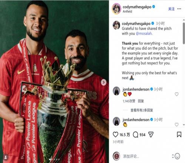The height and width of the screenshot is (163, 185).
Task: Click the add comment input field
Action: pyautogui.click(x=147, y=156)
